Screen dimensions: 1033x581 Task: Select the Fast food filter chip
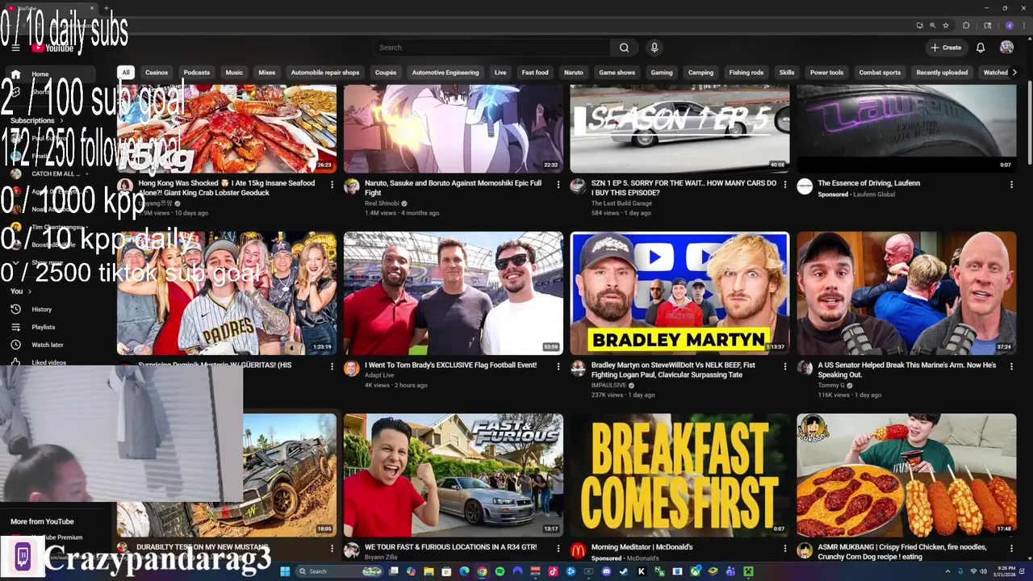pos(535,73)
